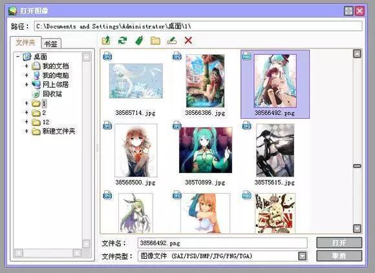Select 新建文件夹 label in tree
This screenshot has width=375, height=273.
(x=59, y=131)
